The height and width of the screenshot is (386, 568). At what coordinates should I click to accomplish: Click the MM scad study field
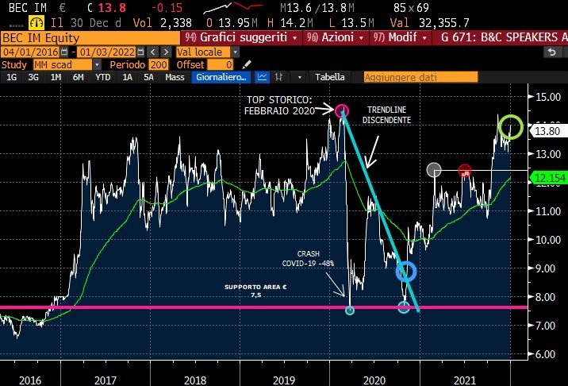(63, 65)
